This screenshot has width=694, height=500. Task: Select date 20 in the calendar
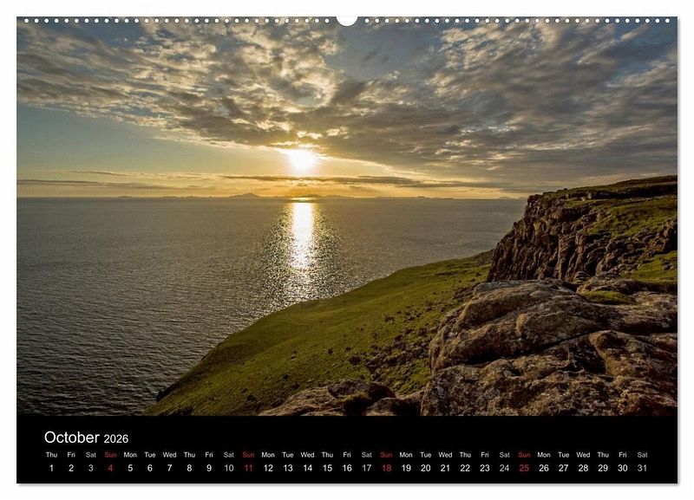point(426,468)
